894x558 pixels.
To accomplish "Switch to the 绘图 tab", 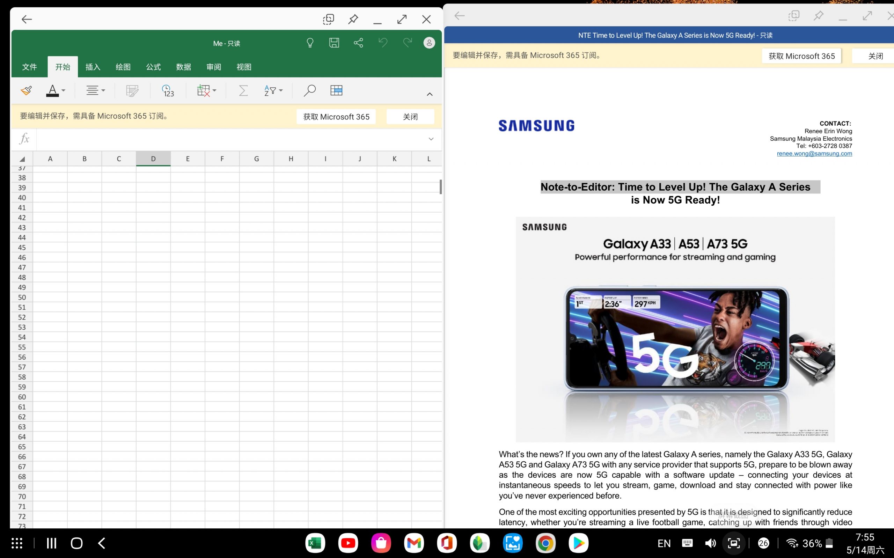I will click(123, 67).
